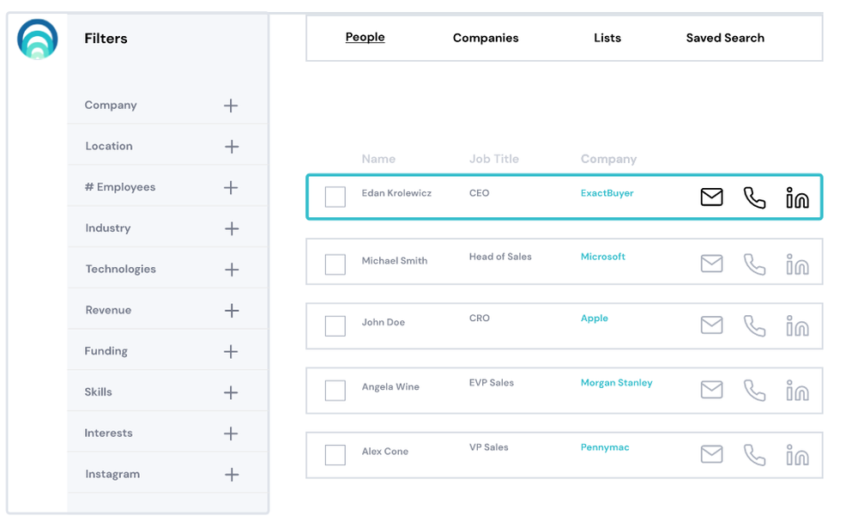Viewport: 858px width, 528px height.
Task: Select the Edan Krolewicz checkbox
Action: tap(335, 197)
